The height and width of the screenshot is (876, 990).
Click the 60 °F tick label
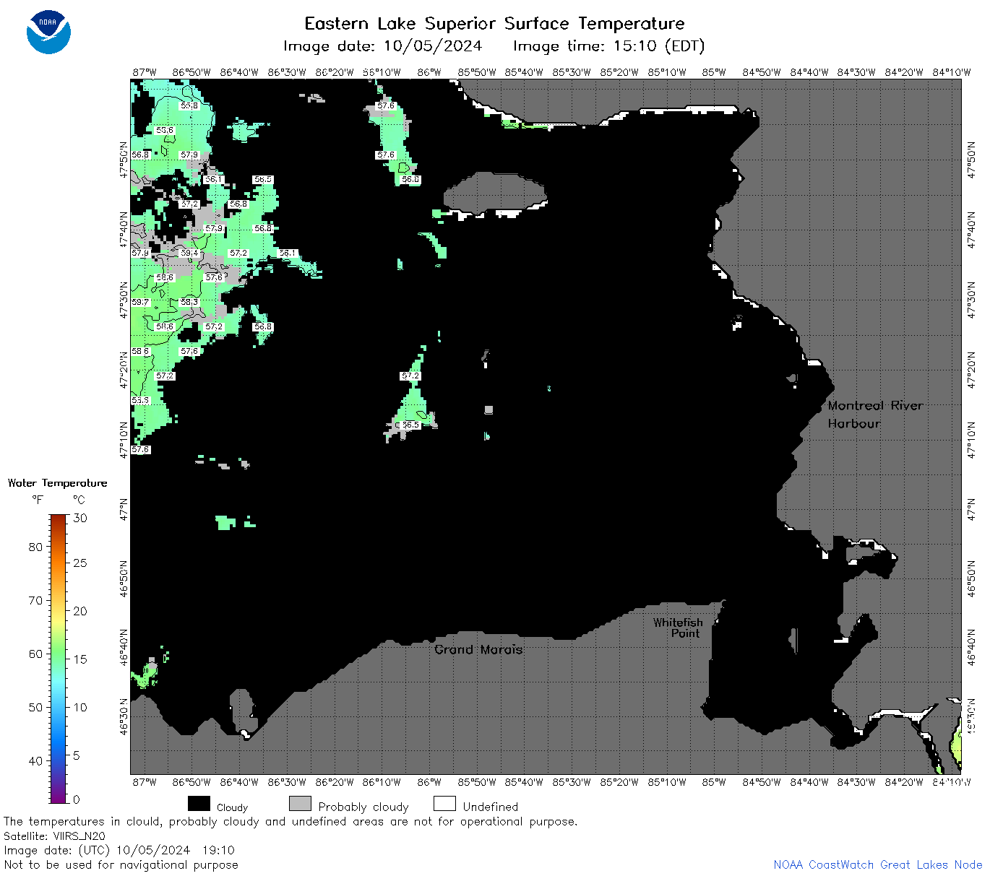coord(35,654)
